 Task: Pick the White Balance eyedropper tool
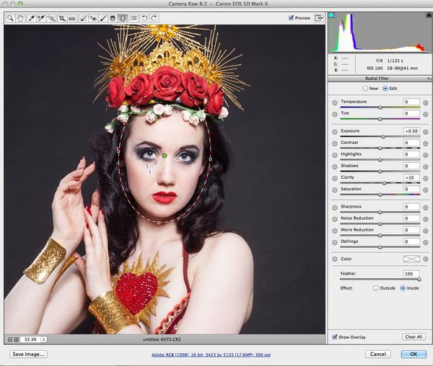point(32,17)
